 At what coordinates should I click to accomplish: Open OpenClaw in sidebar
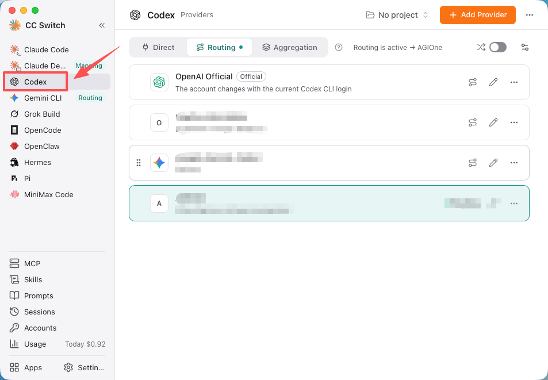tap(57, 146)
